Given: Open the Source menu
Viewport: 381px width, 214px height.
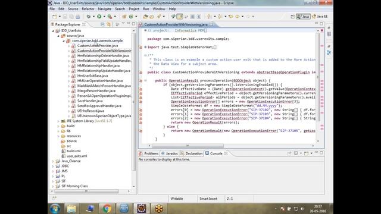Looking at the screenshot, I should [73, 9].
